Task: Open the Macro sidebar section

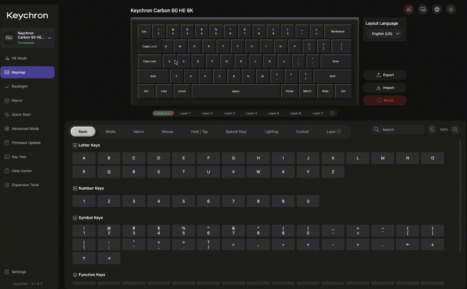Action: (27, 100)
